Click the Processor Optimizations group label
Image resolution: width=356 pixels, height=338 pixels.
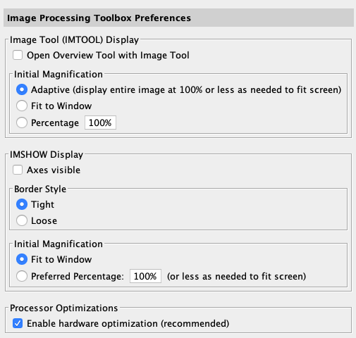coord(64,308)
